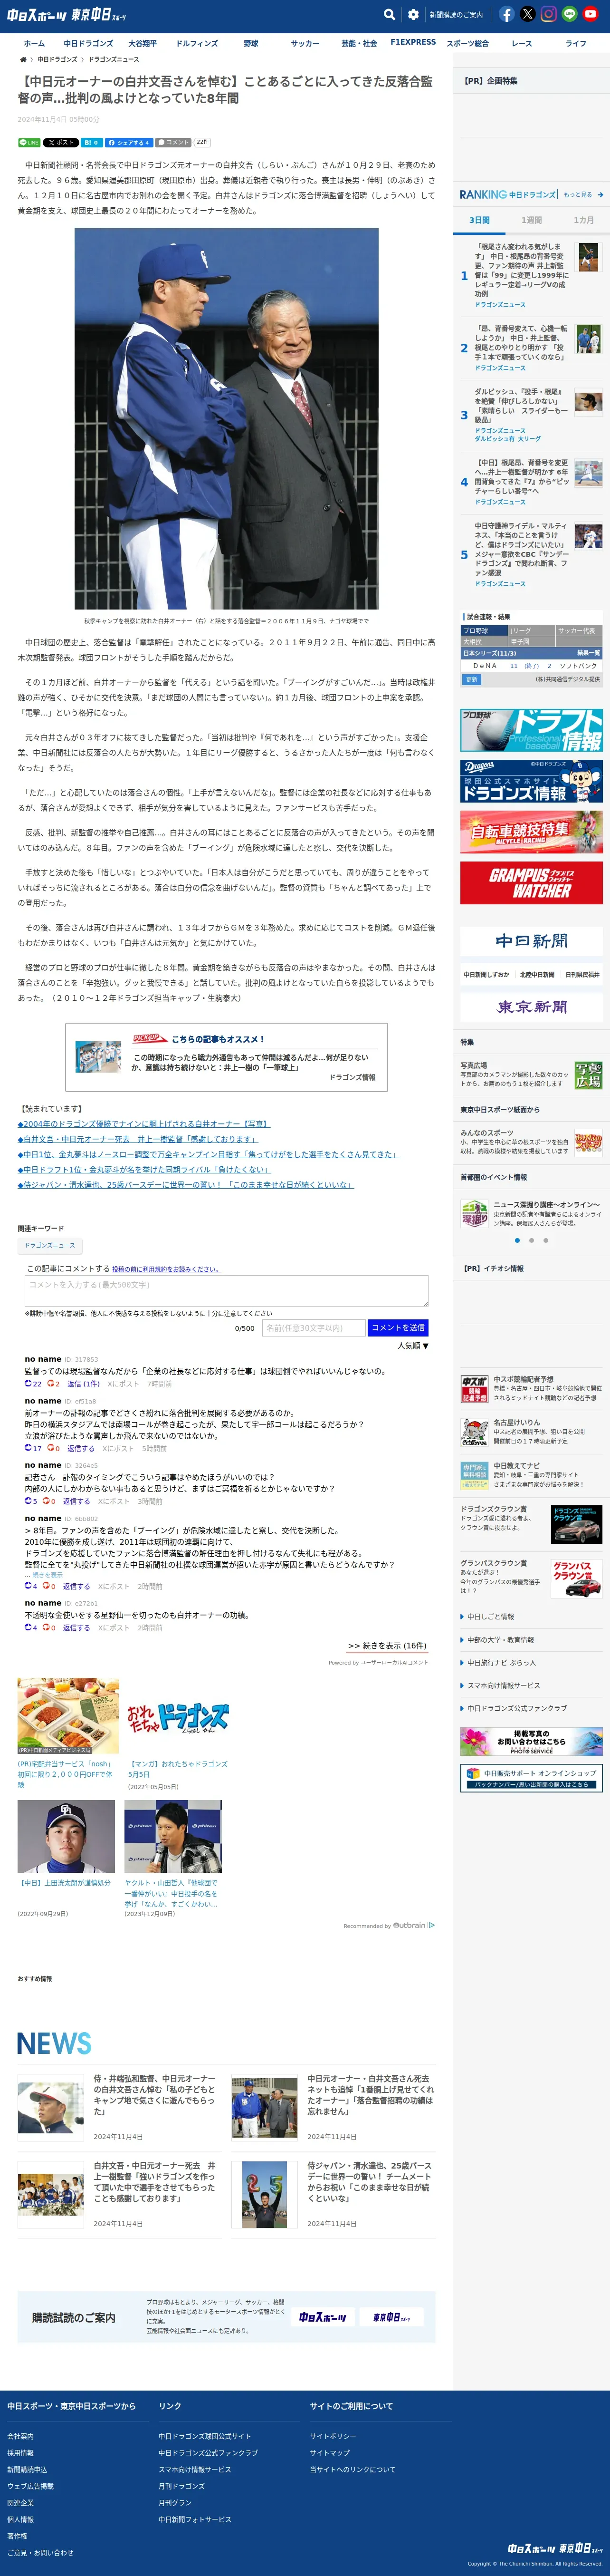
Task: Select first carousel dot under event info
Action: pyautogui.click(x=517, y=1240)
